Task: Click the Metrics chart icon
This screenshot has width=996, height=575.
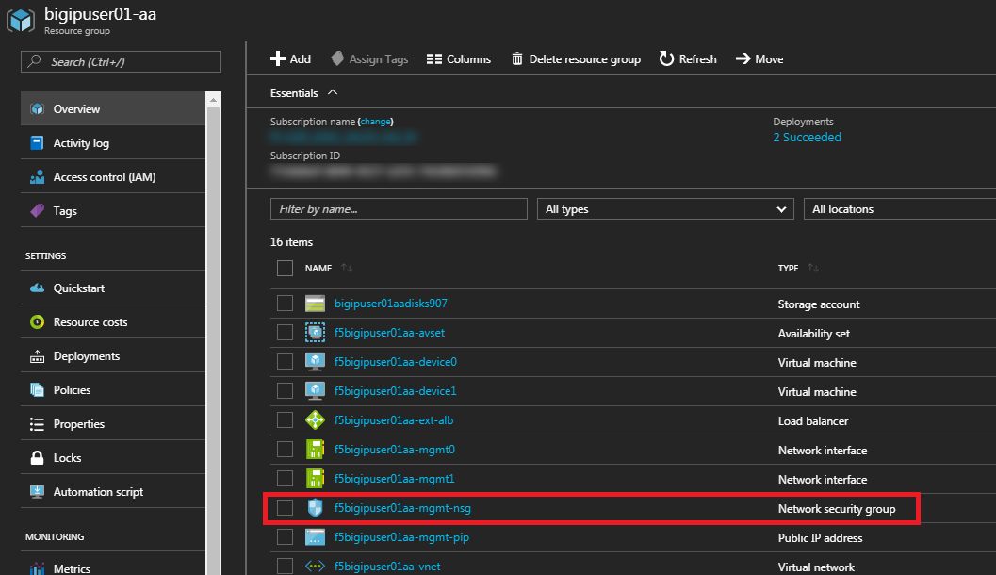Action: 37,568
